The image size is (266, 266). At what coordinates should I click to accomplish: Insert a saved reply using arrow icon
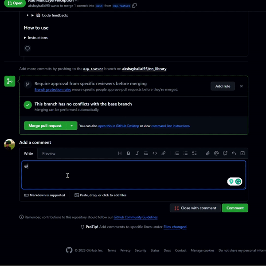[234, 153]
